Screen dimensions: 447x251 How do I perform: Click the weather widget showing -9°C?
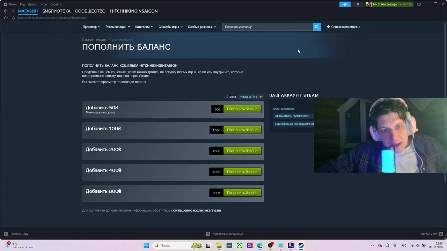point(19,245)
